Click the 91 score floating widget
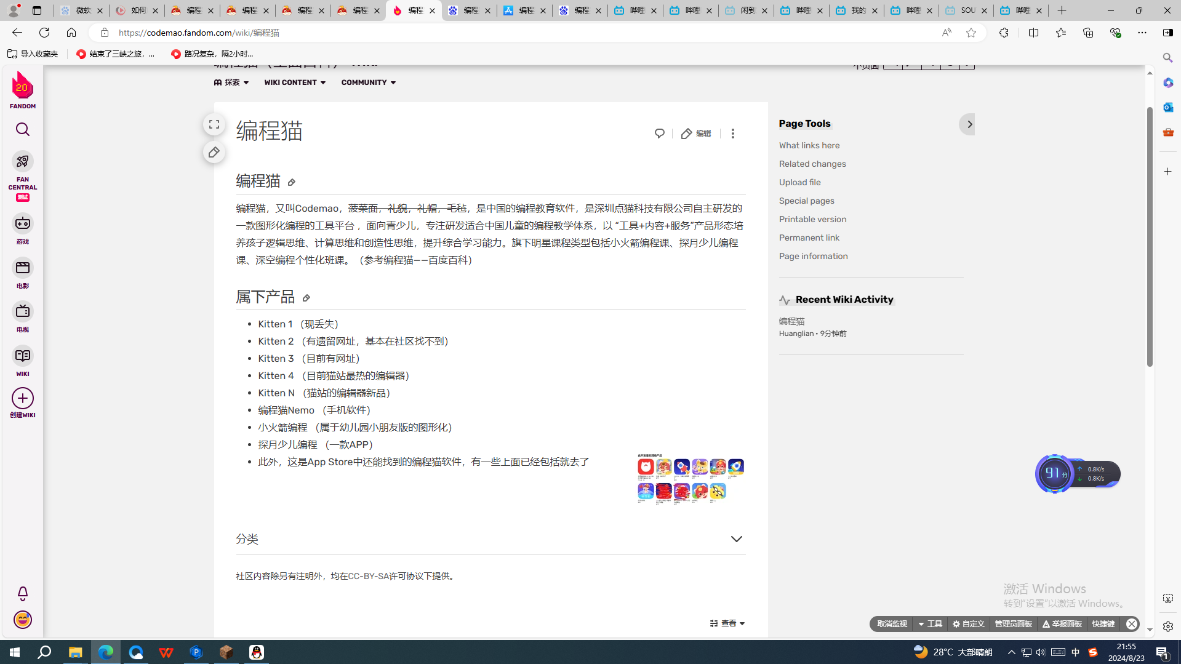 (x=1055, y=474)
